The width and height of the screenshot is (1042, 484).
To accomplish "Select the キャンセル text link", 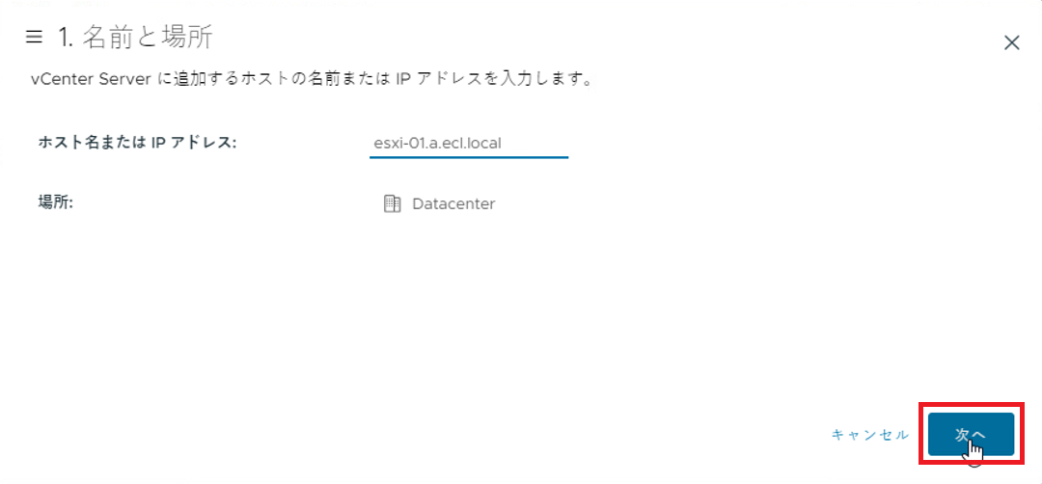I will [x=870, y=435].
